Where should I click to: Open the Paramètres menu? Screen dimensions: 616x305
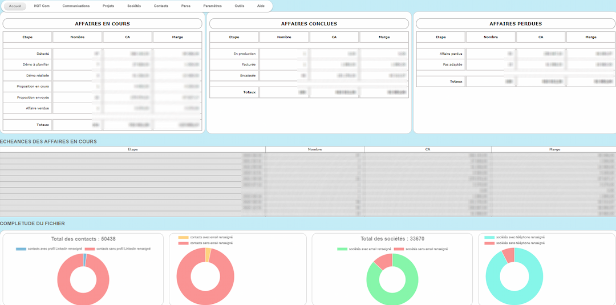click(x=213, y=6)
